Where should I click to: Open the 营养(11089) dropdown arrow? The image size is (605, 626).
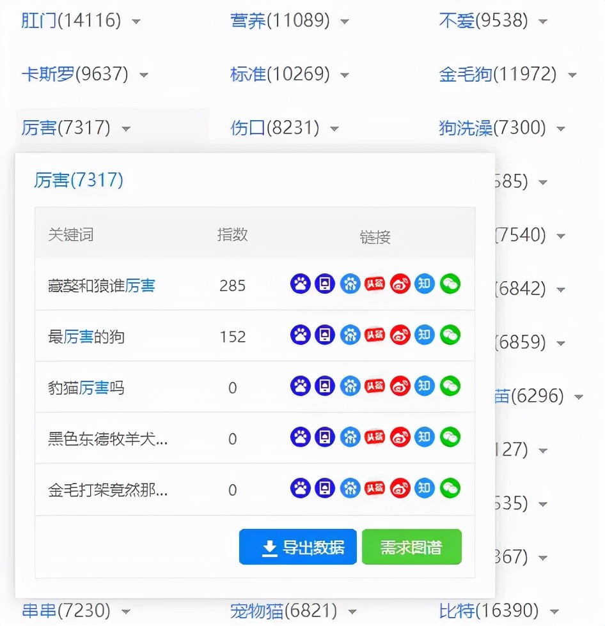coord(345,21)
